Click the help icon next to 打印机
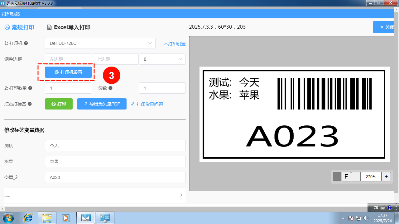The width and height of the screenshot is (399, 224). click(26, 44)
